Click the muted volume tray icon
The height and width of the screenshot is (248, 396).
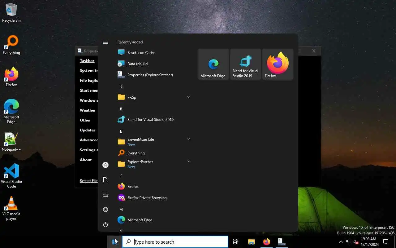coord(356,242)
